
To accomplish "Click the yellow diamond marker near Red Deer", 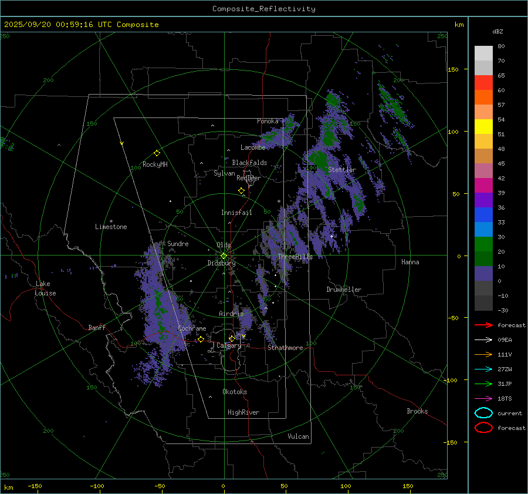I will pyautogui.click(x=241, y=191).
